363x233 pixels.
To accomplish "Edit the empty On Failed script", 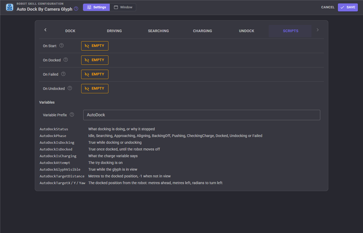I will point(95,74).
